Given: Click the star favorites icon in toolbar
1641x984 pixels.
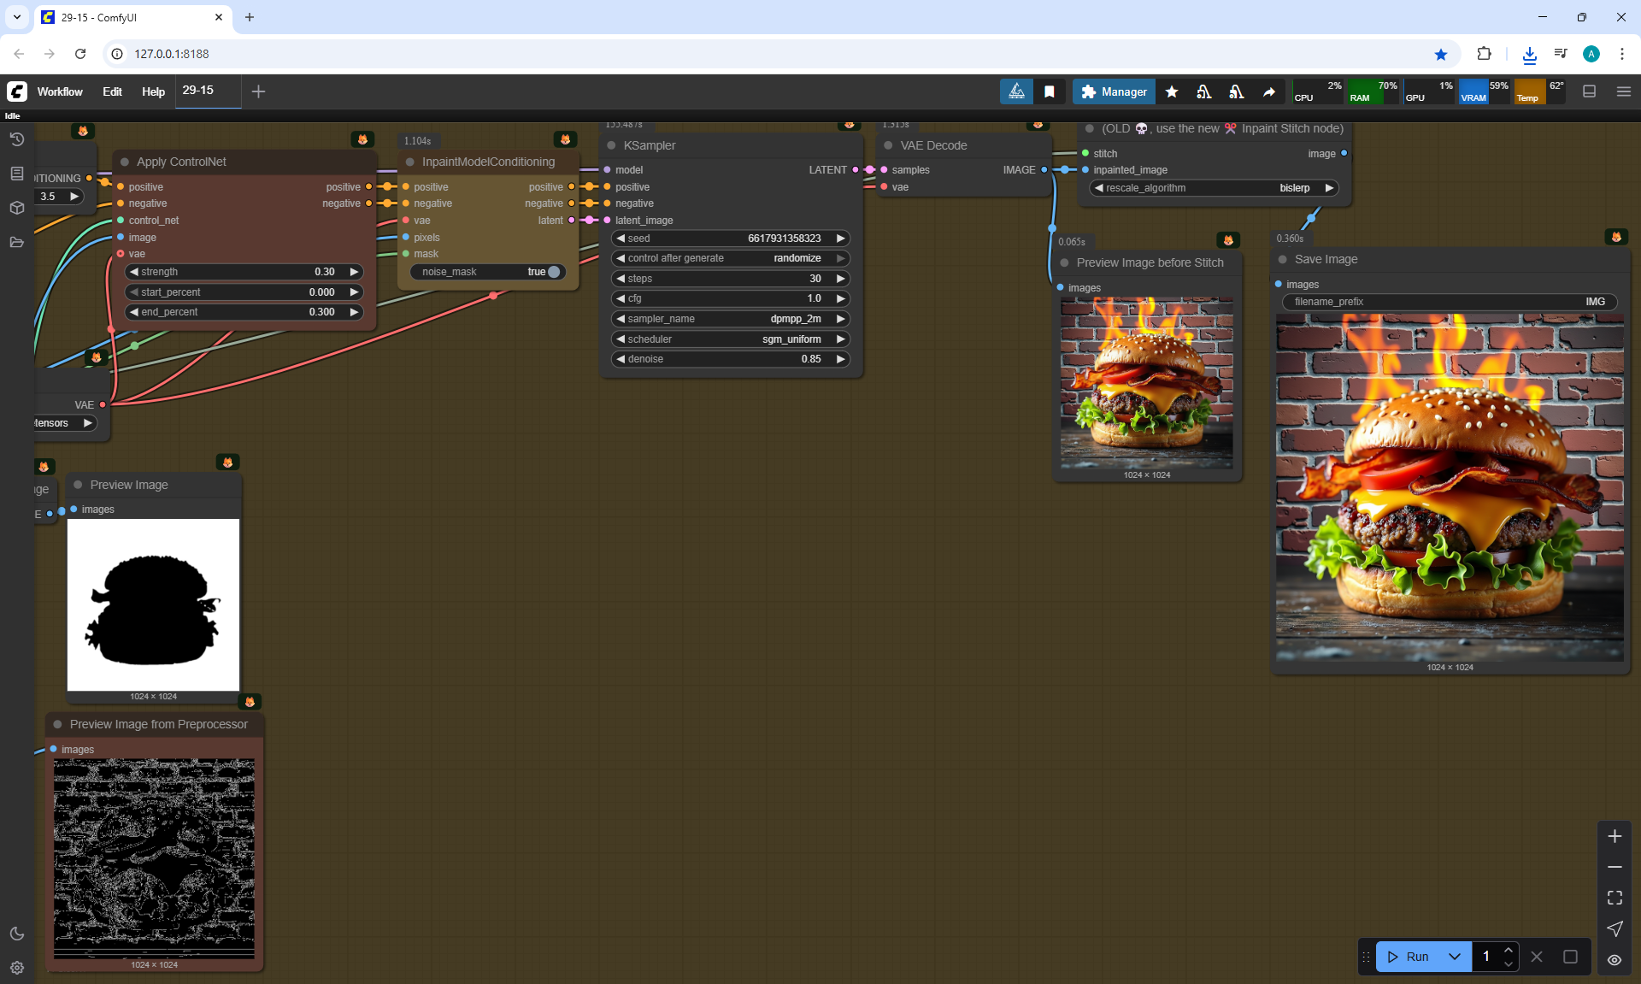Looking at the screenshot, I should (1172, 91).
